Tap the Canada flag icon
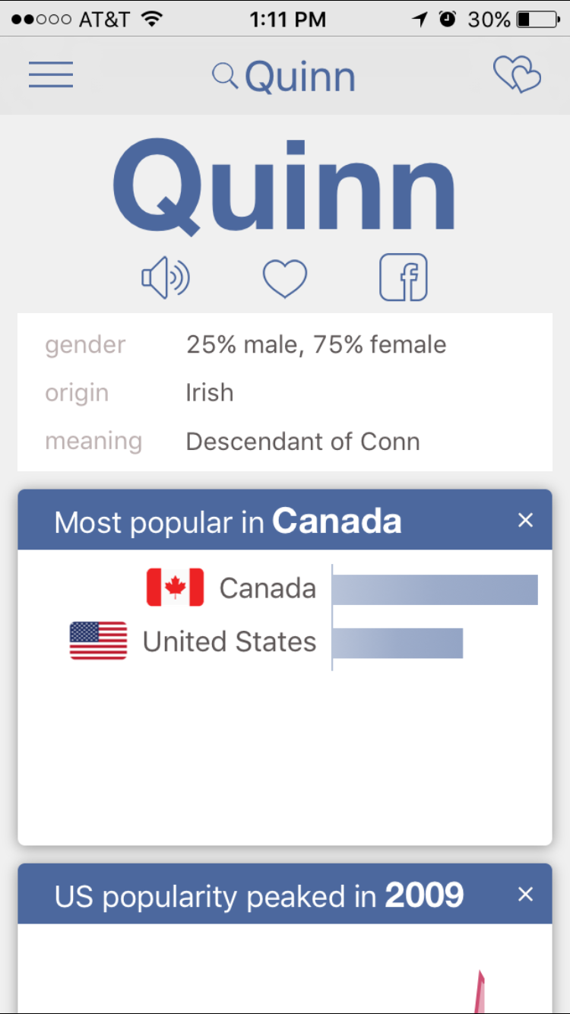 click(175, 588)
